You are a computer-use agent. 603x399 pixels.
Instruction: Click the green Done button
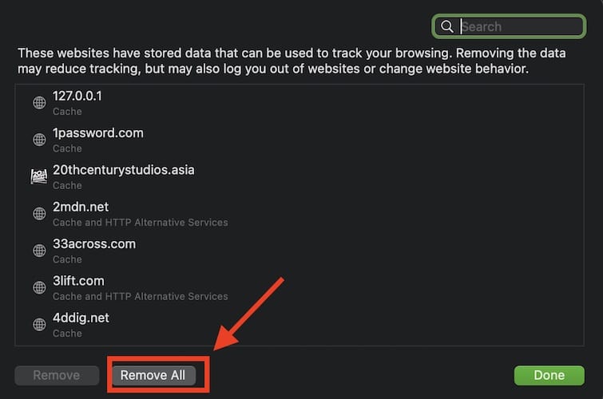point(549,375)
